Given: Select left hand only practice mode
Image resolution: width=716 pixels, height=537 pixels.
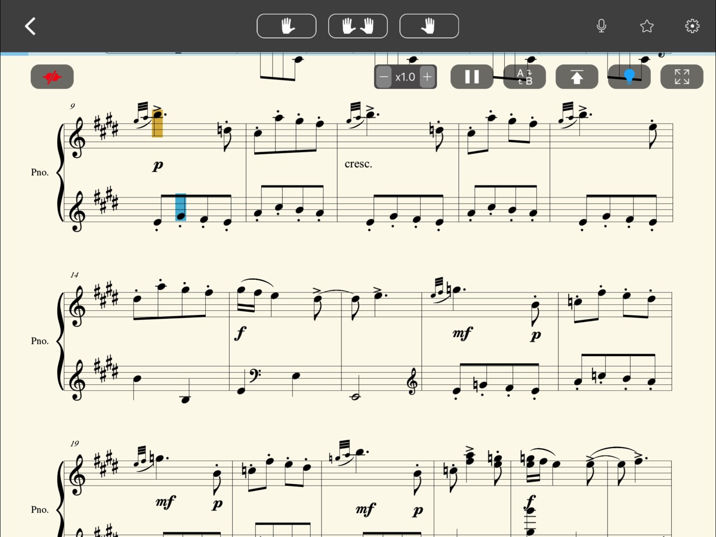Looking at the screenshot, I should [x=286, y=26].
